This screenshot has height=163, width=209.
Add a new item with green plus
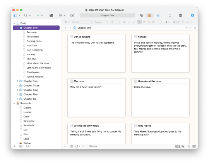click(38, 15)
